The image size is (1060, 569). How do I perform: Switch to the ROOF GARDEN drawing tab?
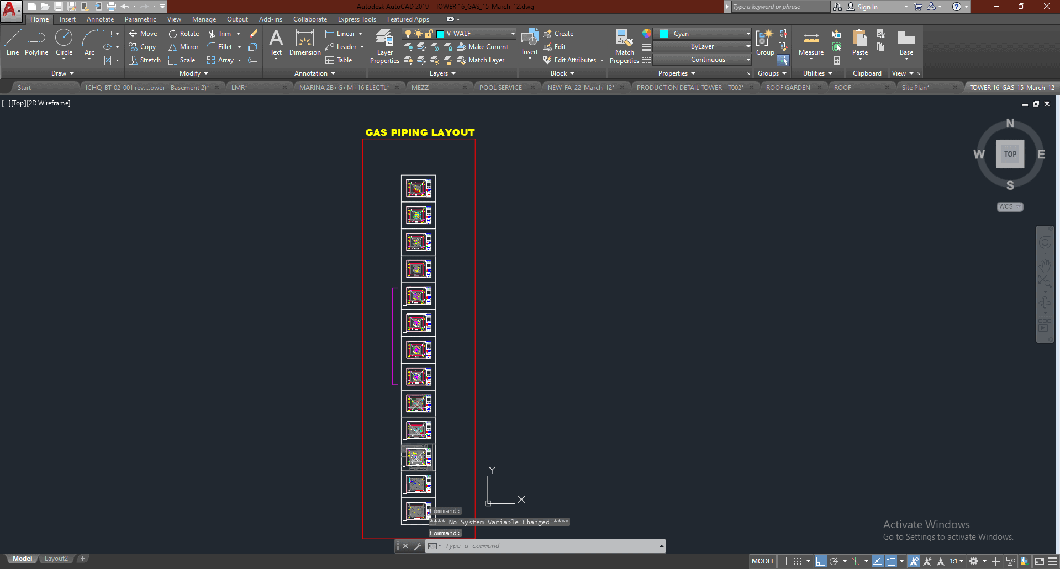click(x=788, y=88)
